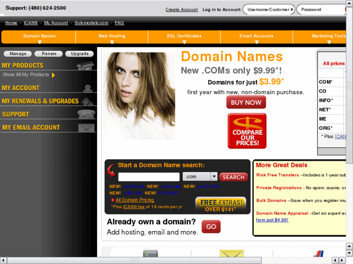Click the red curved arrow near domain search
Image resolution: width=353 pixels, height=264 pixels.
[112, 171]
